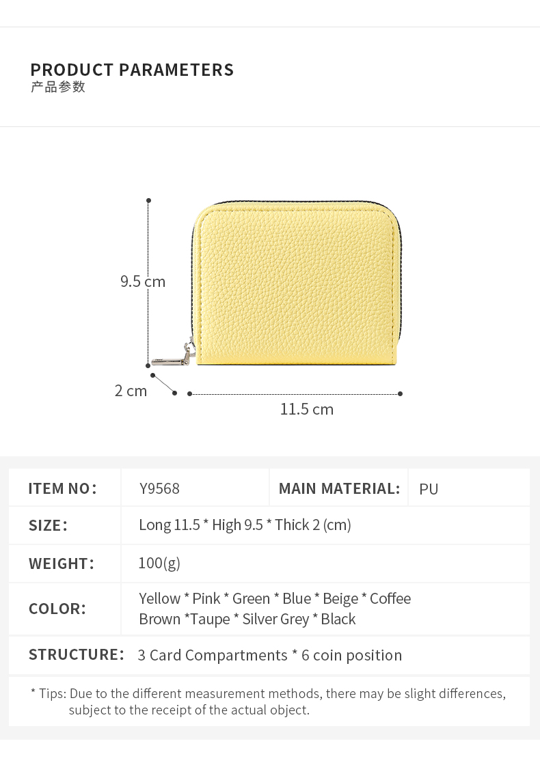540x765 pixels.
Task: Click the Chinese subtitle under the heading
Action: (58, 87)
